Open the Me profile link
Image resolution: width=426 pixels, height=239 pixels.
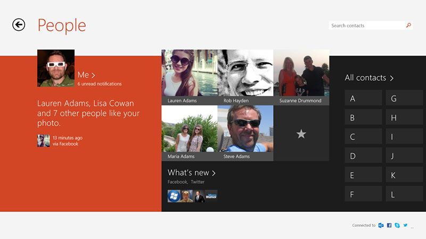click(x=86, y=75)
